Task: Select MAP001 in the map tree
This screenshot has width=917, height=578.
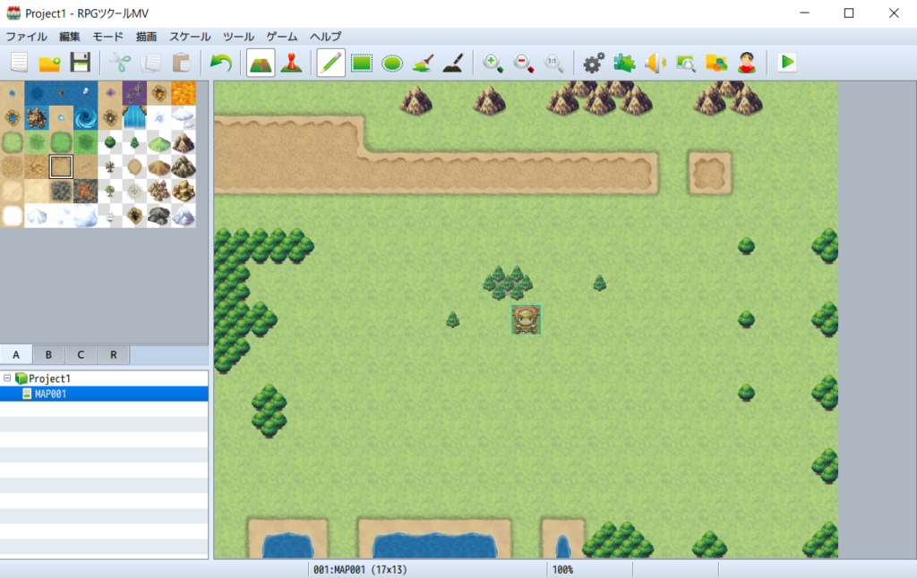Action: (x=50, y=394)
